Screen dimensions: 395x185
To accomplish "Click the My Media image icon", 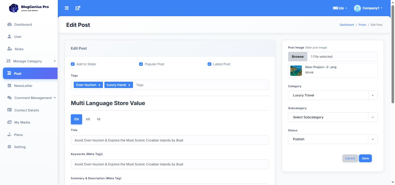I will [9, 122].
